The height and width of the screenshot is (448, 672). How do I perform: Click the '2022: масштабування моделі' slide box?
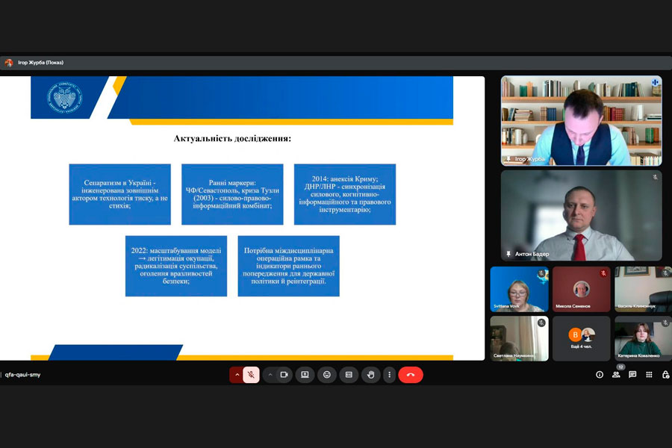176,266
